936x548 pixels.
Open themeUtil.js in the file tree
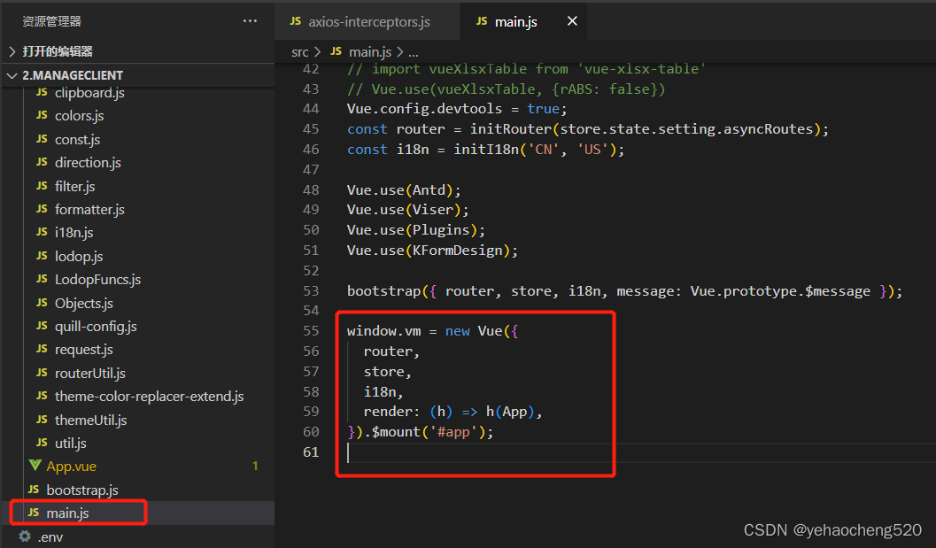coord(90,421)
